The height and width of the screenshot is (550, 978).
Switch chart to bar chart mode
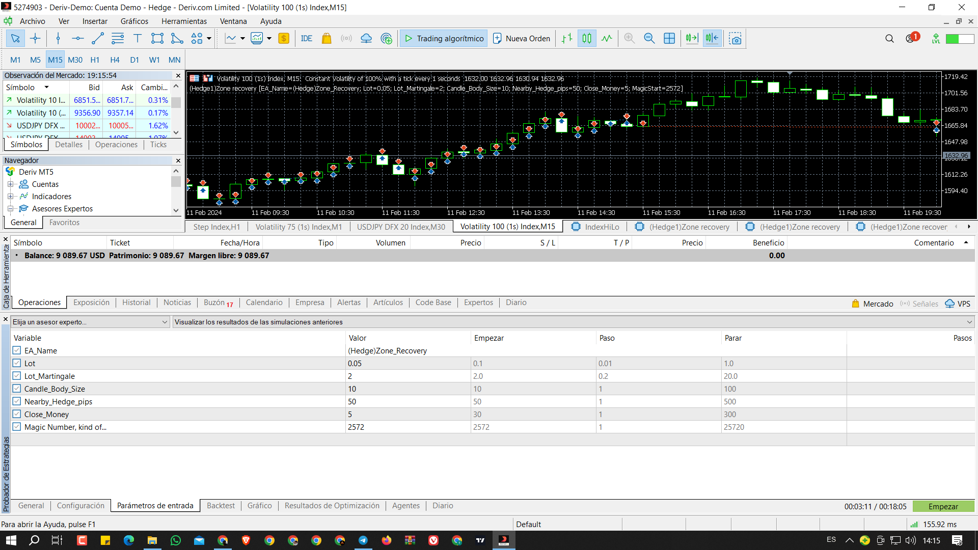tap(567, 38)
